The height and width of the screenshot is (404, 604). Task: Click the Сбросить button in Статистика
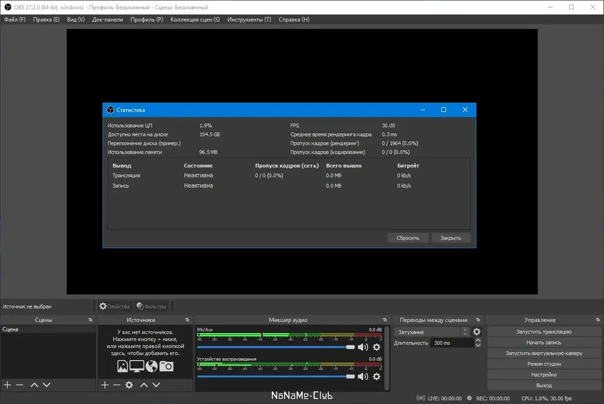click(408, 238)
